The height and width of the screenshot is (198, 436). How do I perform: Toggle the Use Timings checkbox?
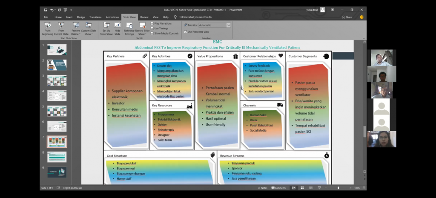point(152,28)
